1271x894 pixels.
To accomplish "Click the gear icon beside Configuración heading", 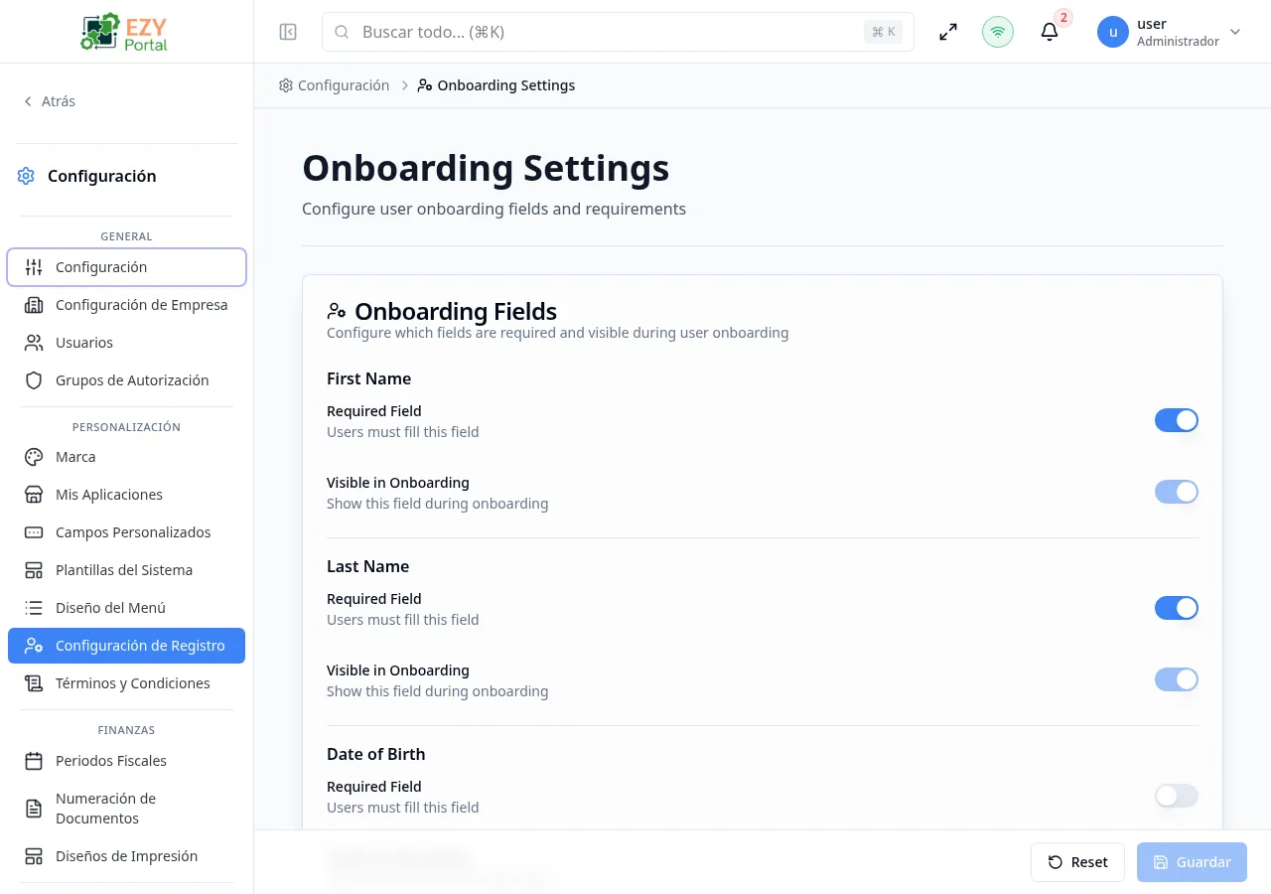I will 26,176.
